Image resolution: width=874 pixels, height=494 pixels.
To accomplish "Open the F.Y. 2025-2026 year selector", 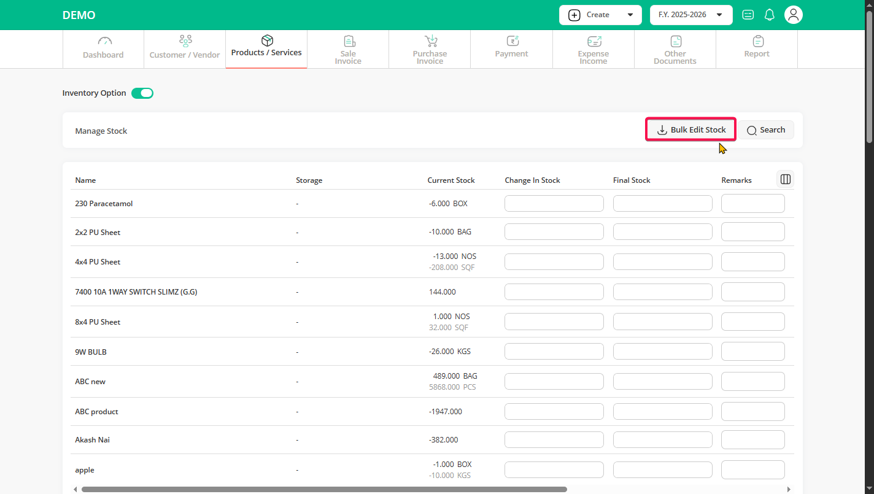I will click(690, 15).
